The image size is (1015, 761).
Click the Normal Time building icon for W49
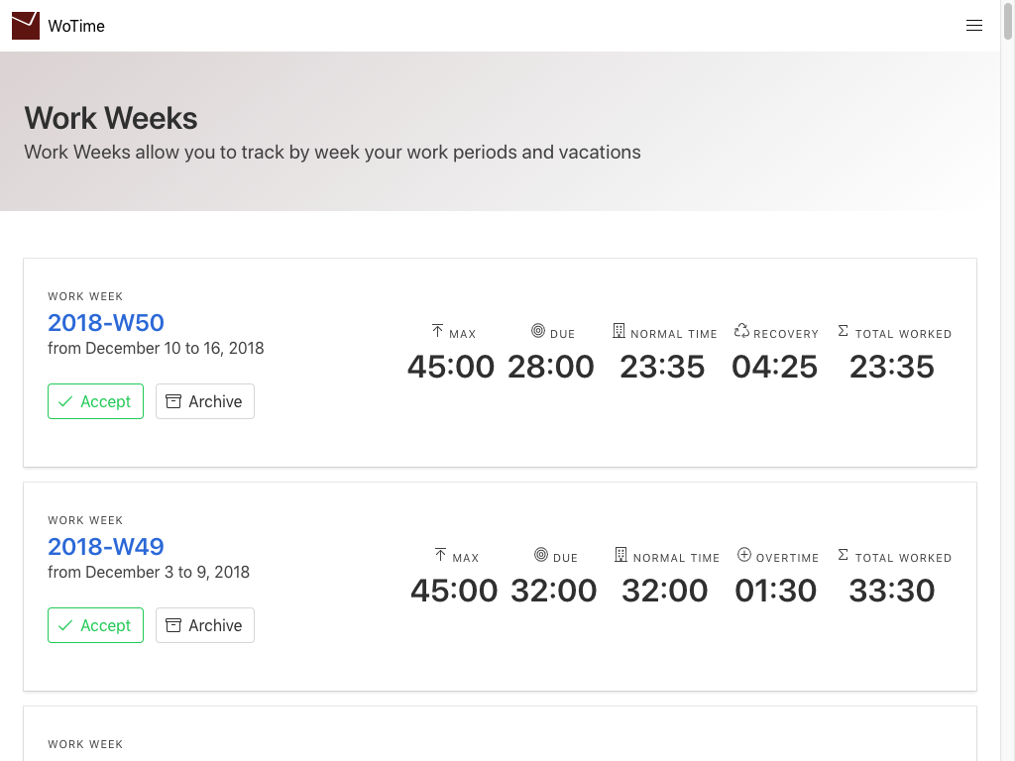click(621, 555)
